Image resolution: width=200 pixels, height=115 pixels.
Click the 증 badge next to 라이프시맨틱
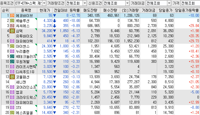[12, 66]
